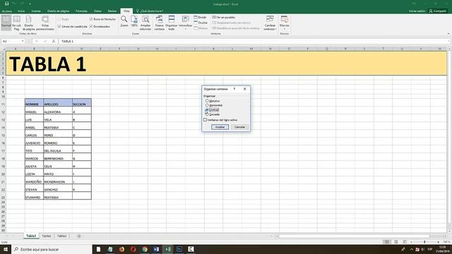
Task: Click Cancelar in the dialog
Action: 239,127
